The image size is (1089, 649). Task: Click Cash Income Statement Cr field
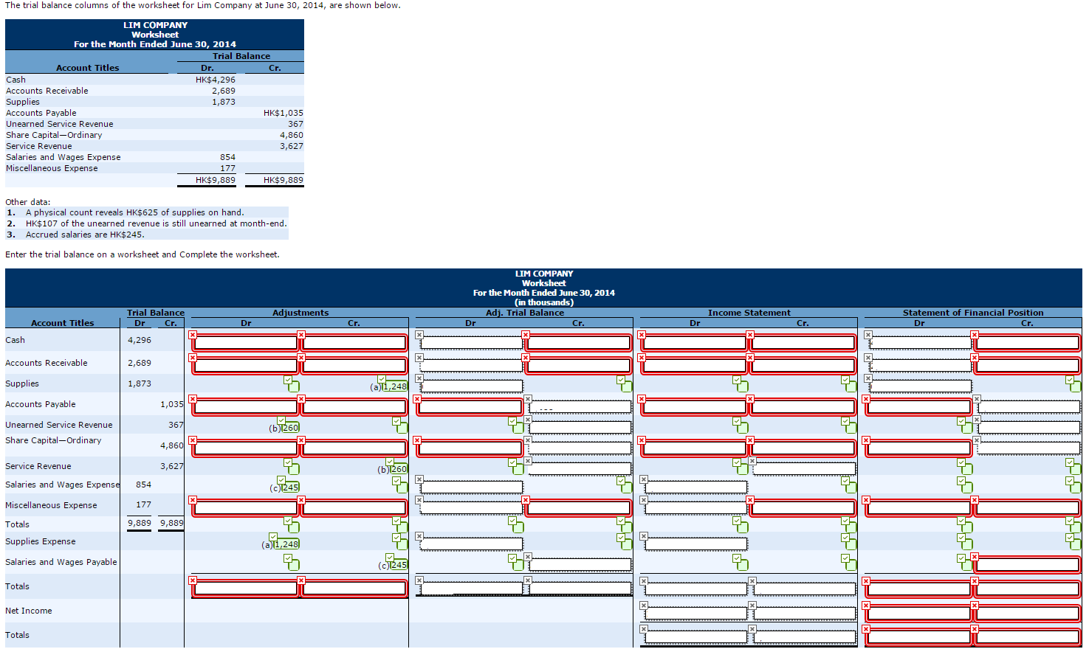pos(803,342)
